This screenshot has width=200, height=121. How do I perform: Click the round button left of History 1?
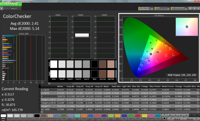coord(1,9)
